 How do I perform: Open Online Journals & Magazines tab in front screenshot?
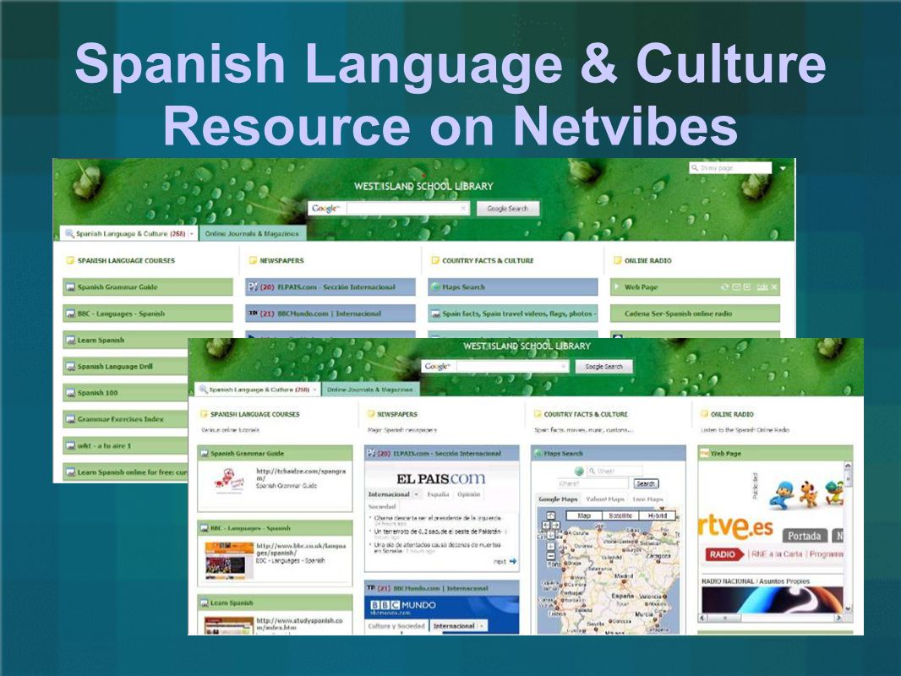tap(369, 390)
